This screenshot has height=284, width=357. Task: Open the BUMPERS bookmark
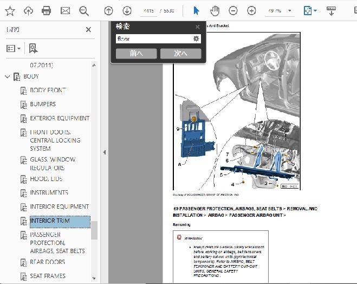coord(43,104)
